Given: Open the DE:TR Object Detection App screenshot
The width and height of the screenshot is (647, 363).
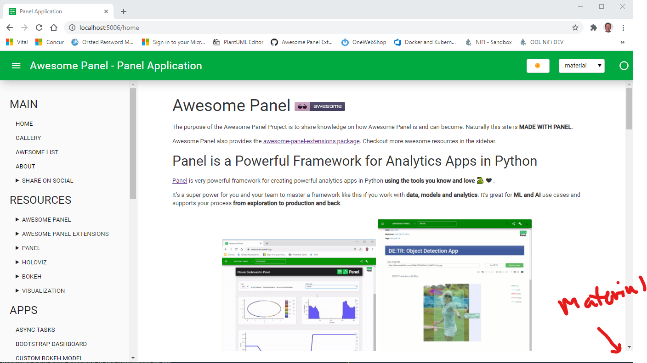Looking at the screenshot, I should pyautogui.click(x=454, y=285).
